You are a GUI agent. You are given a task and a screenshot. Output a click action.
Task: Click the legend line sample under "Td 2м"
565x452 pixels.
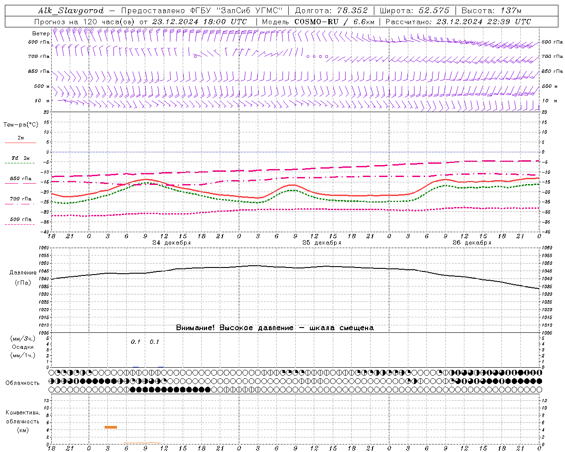click(x=20, y=163)
